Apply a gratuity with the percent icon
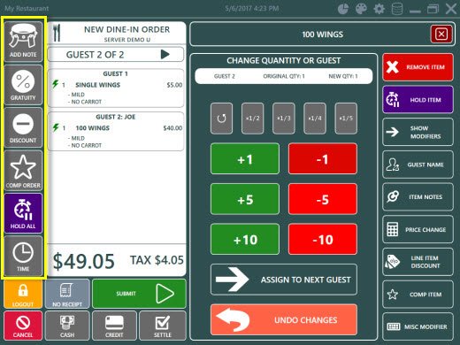The image size is (460, 345). point(23,85)
